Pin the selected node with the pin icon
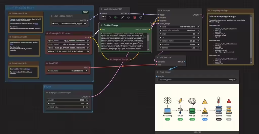This screenshot has height=134, width=259. click(x=128, y=17)
